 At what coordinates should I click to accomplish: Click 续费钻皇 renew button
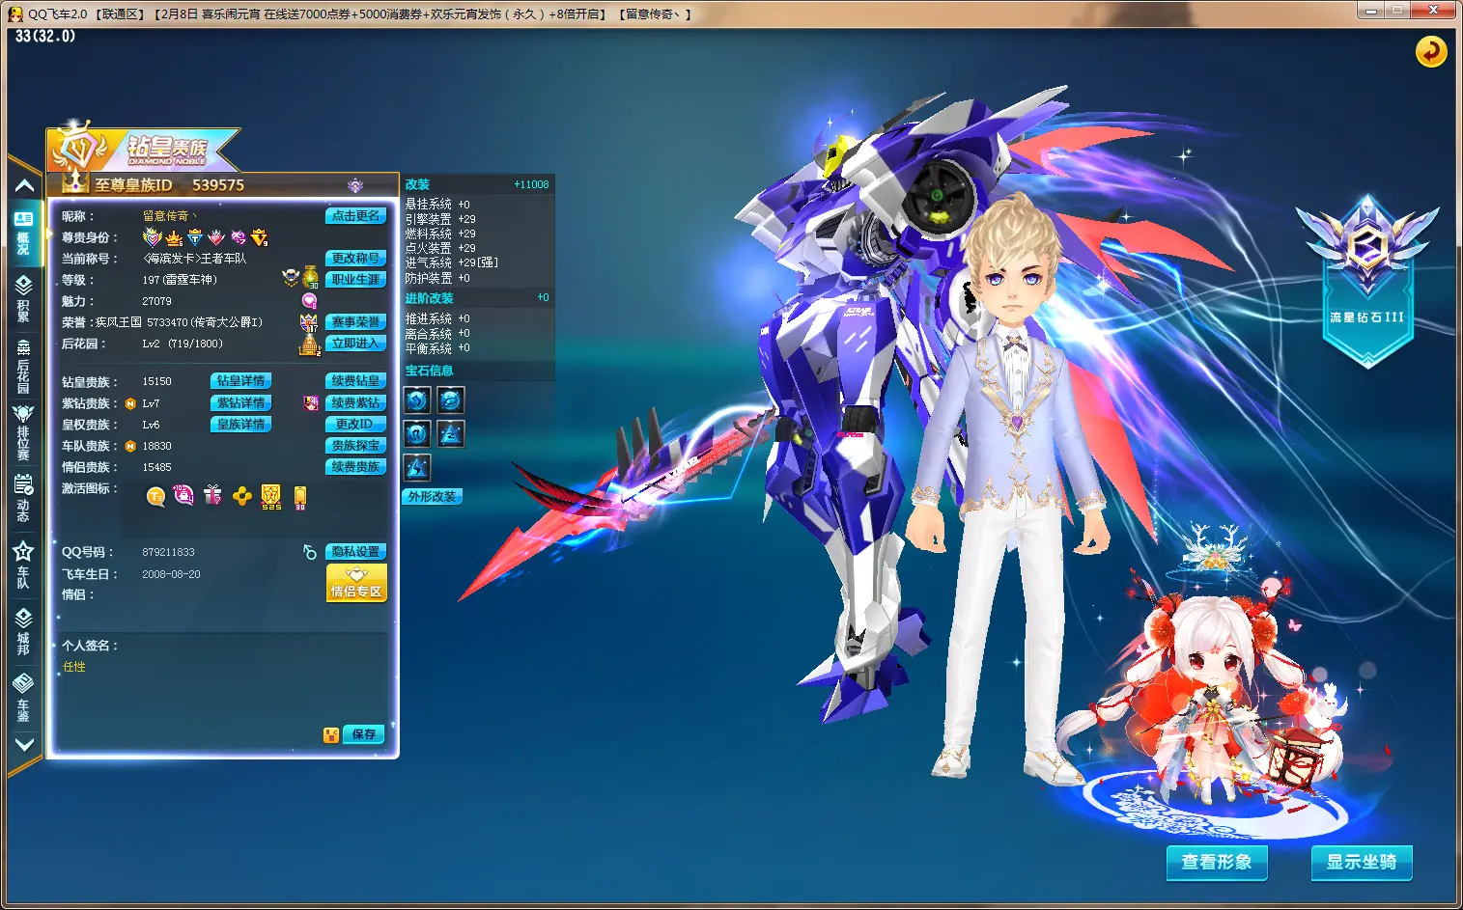(x=355, y=381)
